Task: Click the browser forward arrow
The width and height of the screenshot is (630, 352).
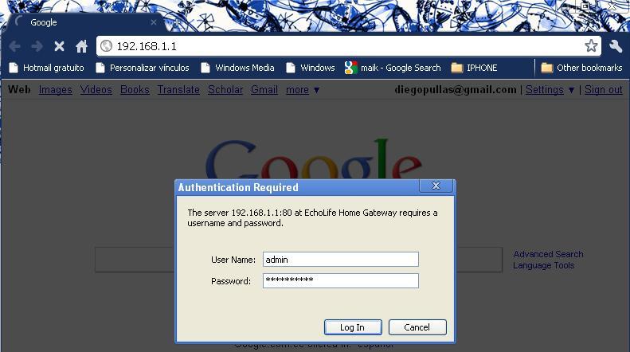Action: 37,46
